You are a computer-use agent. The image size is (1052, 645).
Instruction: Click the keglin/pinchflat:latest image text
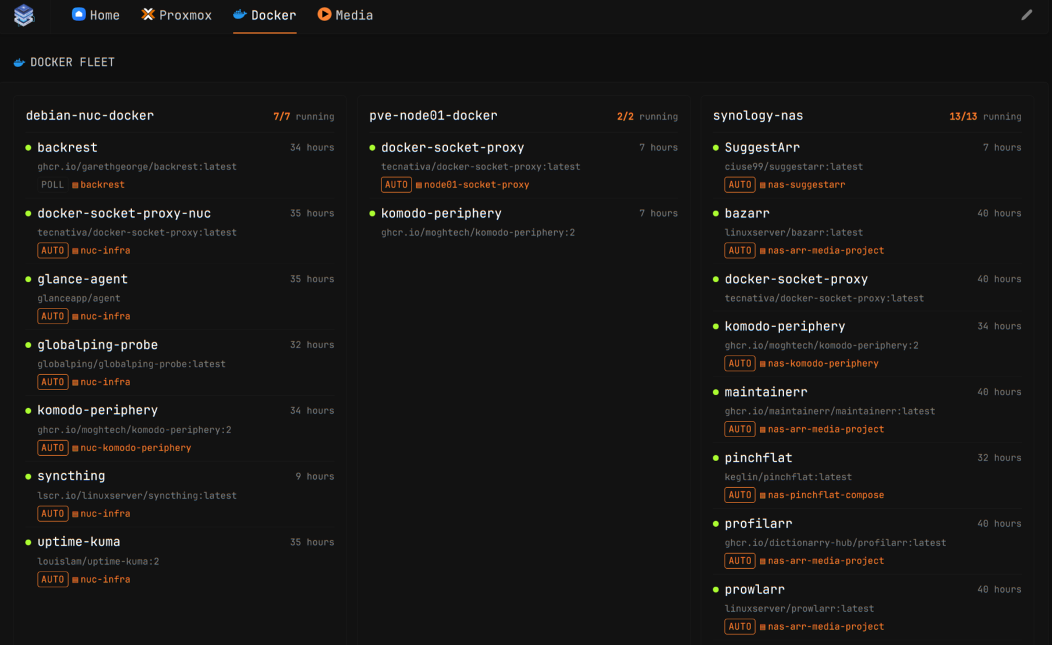coord(788,477)
